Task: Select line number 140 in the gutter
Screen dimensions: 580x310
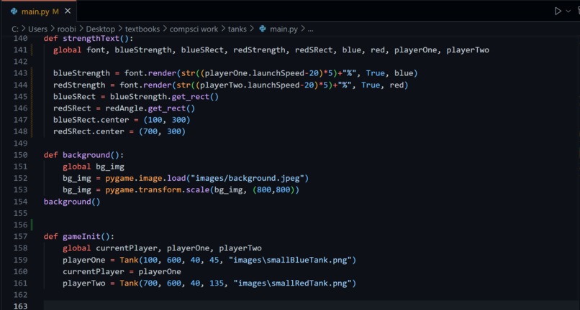Action: [21, 38]
